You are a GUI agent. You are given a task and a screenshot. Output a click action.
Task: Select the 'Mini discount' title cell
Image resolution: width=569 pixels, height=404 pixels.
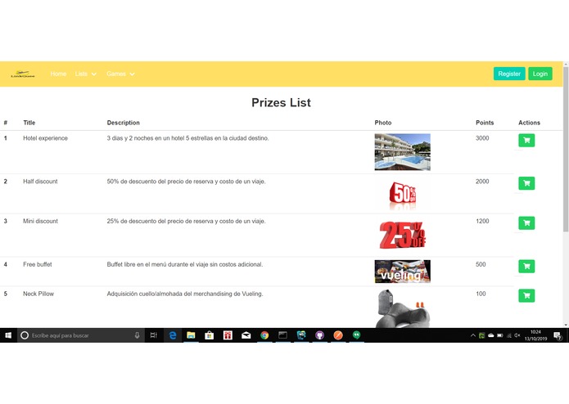click(x=40, y=221)
